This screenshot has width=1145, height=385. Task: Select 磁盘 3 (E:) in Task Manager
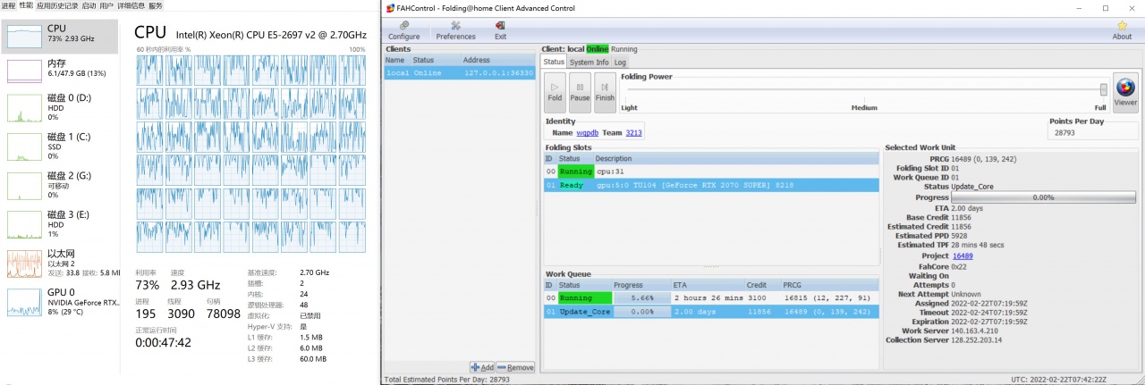pyautogui.click(x=61, y=224)
